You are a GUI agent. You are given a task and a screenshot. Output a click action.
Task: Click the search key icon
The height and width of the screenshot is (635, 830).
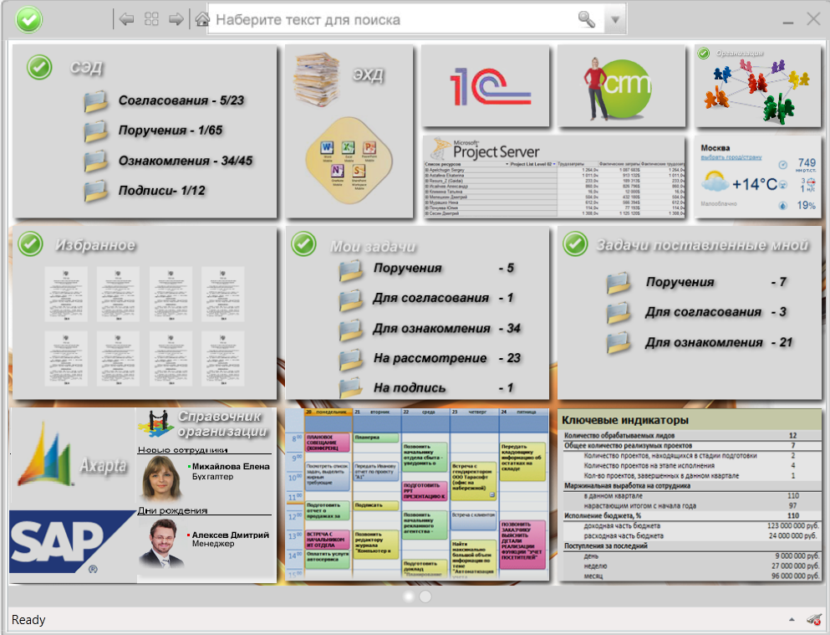(587, 19)
